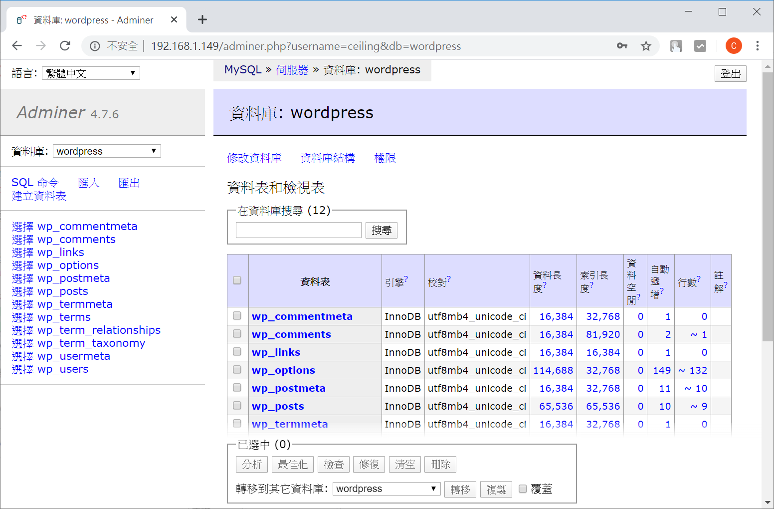Open the Chrome menu (three dots)

click(x=758, y=45)
